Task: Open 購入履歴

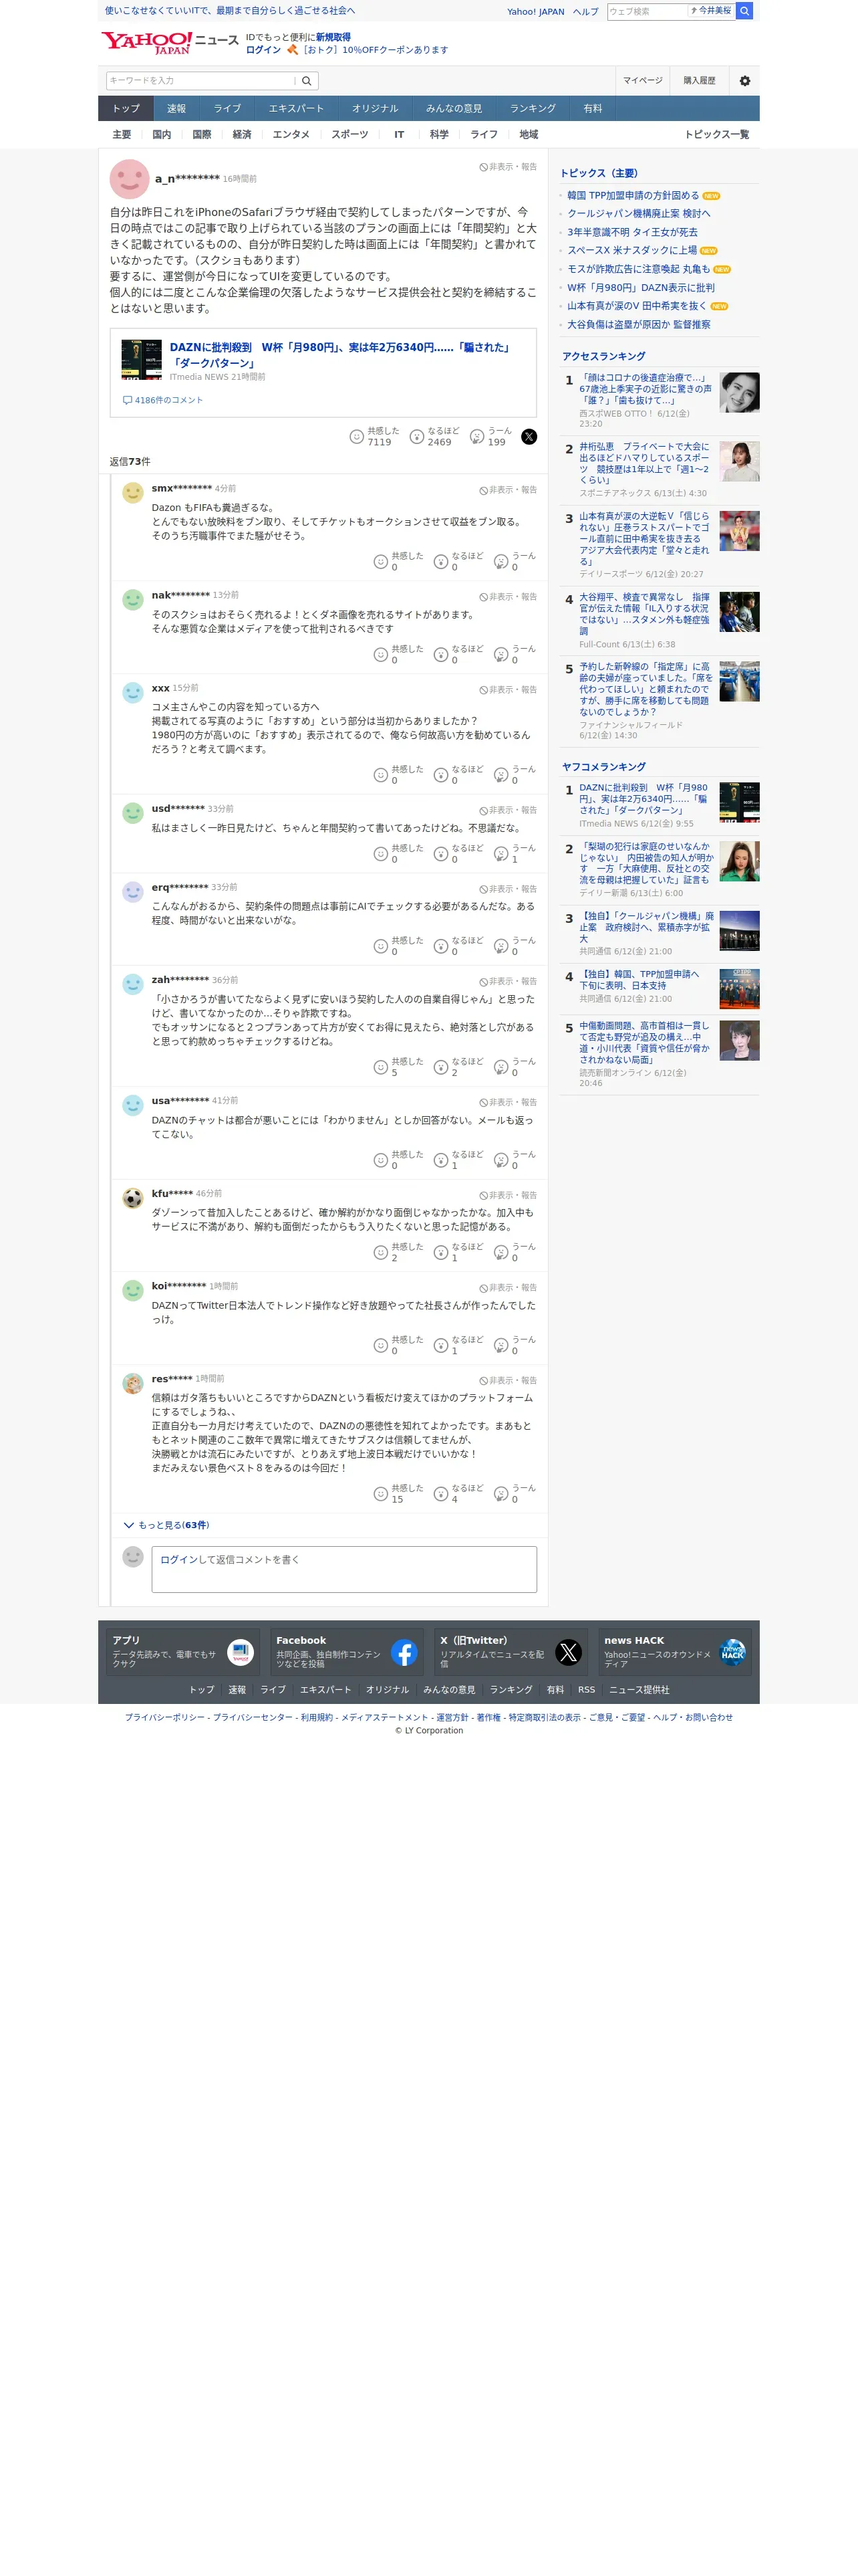Action: pyautogui.click(x=699, y=81)
